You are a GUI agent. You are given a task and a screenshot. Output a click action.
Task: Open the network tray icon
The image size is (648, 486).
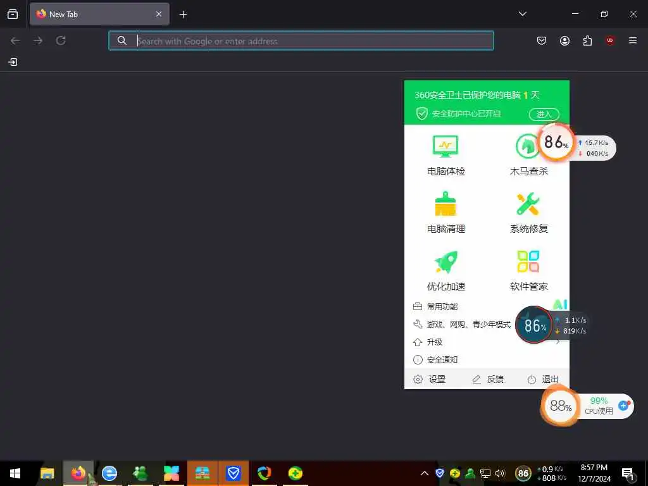point(485,473)
